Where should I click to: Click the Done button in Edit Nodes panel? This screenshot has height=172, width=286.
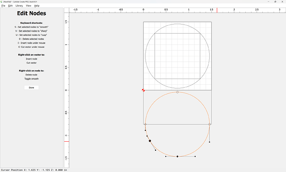click(x=32, y=88)
